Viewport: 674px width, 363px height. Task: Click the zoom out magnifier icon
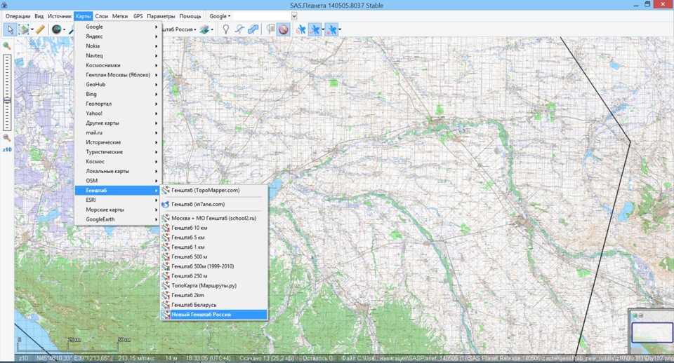(7, 138)
